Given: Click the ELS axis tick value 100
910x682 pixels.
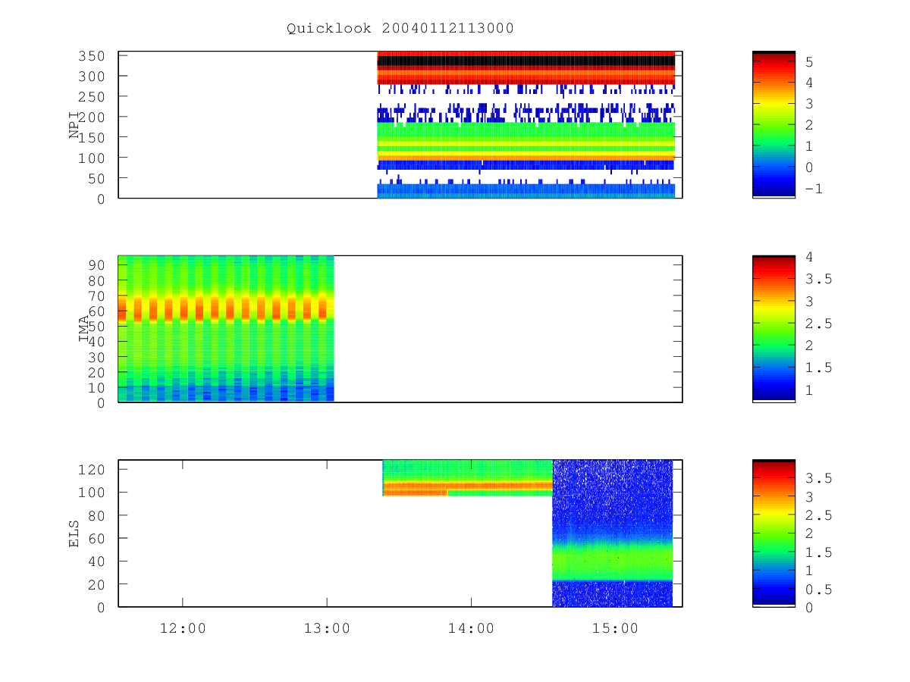Looking at the screenshot, I should pos(93,493).
